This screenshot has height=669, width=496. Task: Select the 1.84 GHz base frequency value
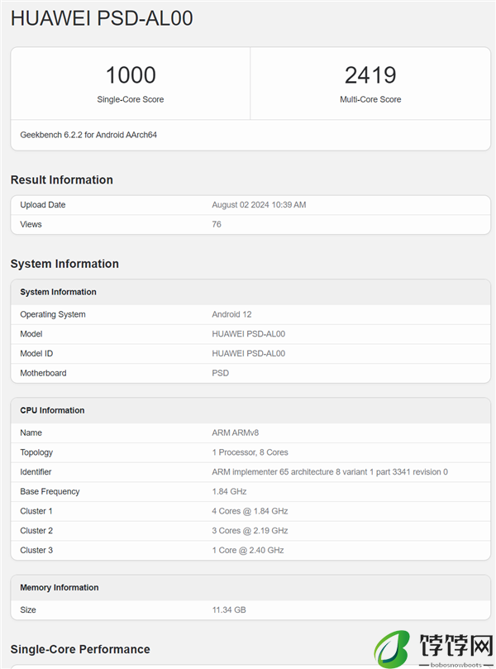coord(230,491)
